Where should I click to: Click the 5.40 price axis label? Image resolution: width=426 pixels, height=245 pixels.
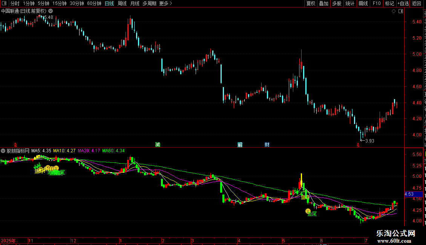(417, 22)
